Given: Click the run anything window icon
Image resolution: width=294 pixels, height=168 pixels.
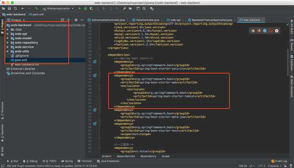Looking at the screenshot, I should 138,9.
